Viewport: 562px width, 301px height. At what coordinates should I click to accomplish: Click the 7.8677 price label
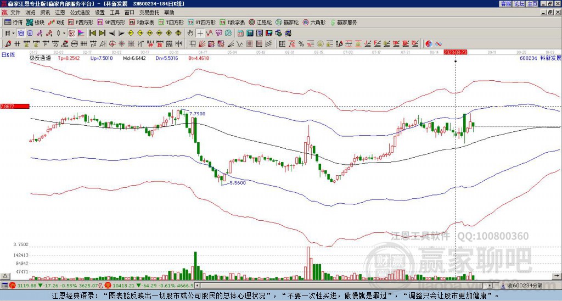click(14, 106)
